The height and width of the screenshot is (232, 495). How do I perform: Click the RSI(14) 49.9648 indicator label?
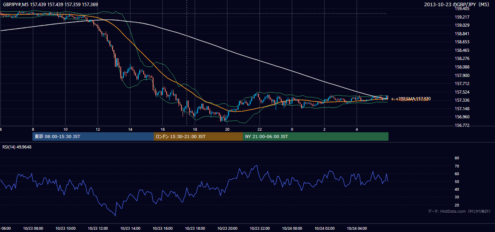pyautogui.click(x=17, y=147)
